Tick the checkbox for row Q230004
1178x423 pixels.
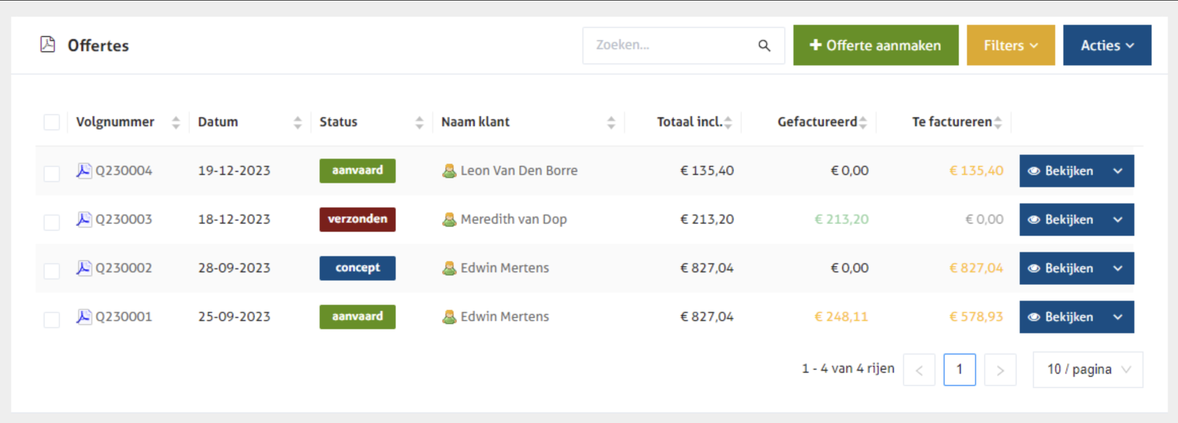tap(52, 173)
